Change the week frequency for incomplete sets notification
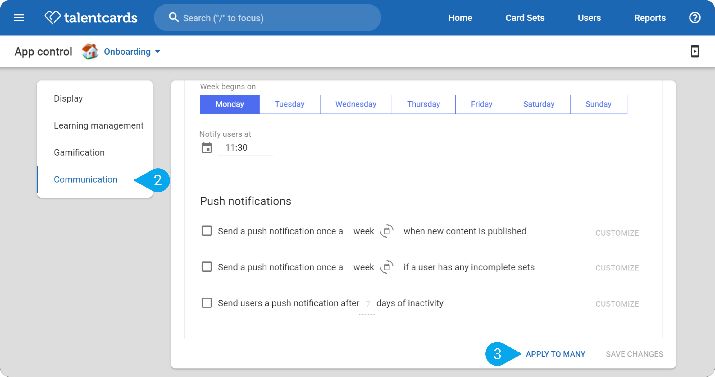This screenshot has height=377, width=715. [364, 267]
